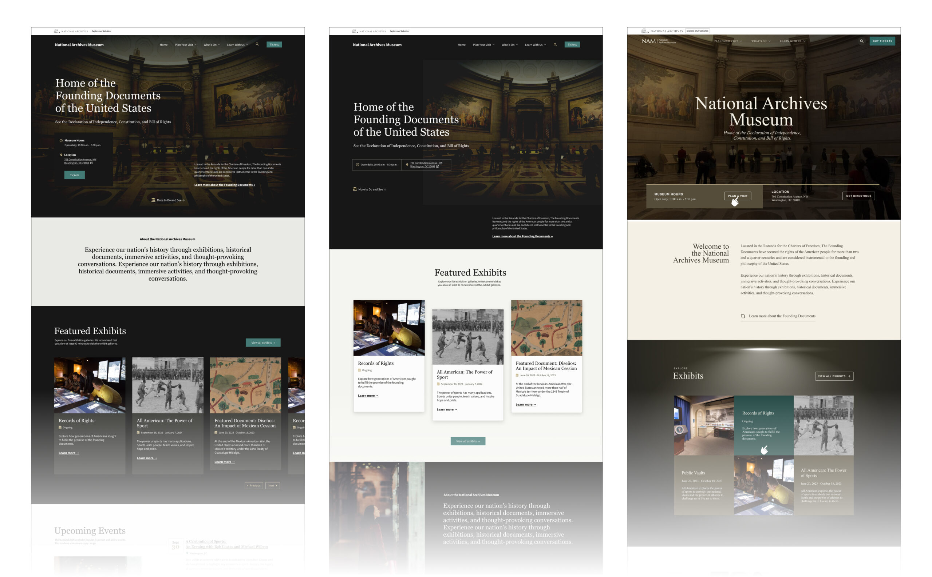The height and width of the screenshot is (577, 932).
Task: Click More to Do and See in middle mockup
Action: click(370, 189)
